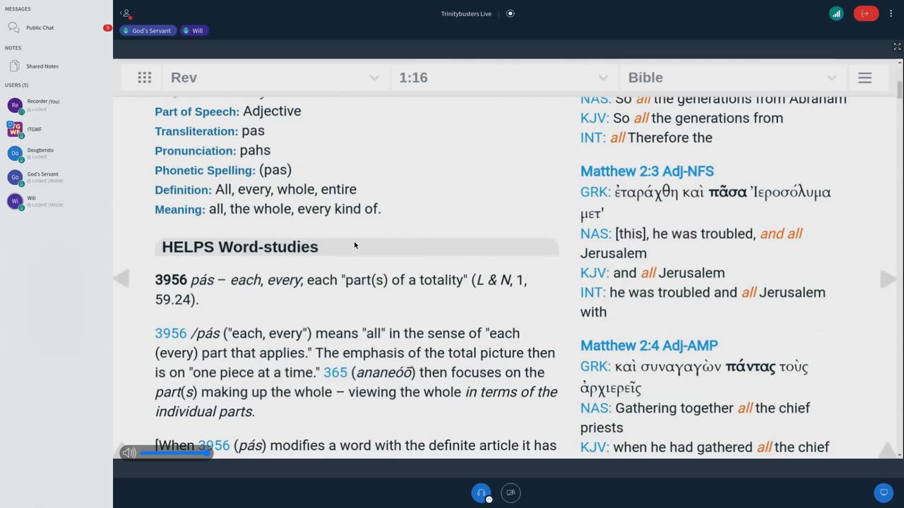Select the Recorder user avatar
The width and height of the screenshot is (904, 508).
coord(15,105)
